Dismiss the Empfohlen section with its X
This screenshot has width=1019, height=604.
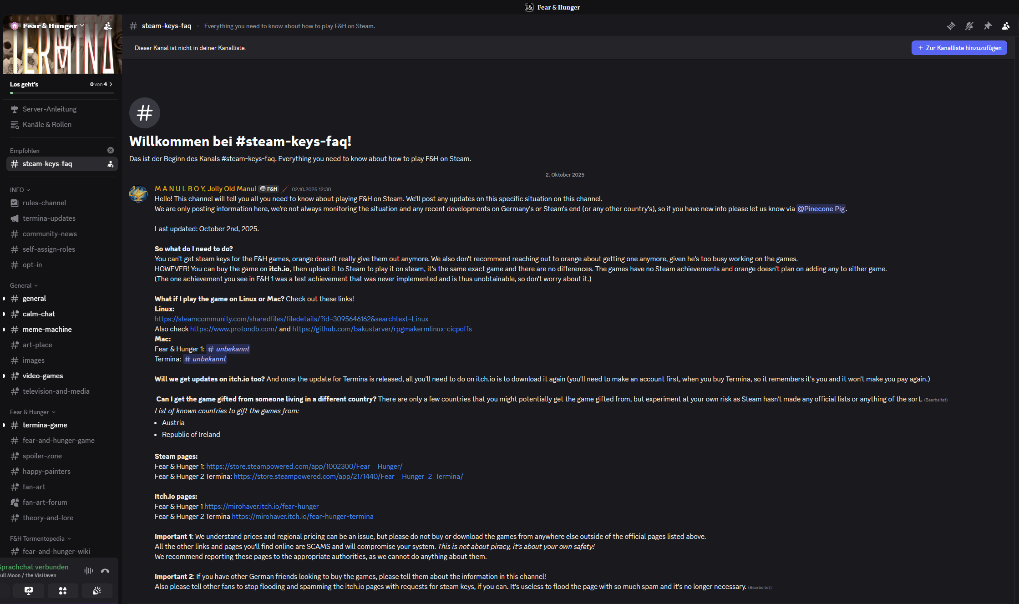[x=111, y=150]
